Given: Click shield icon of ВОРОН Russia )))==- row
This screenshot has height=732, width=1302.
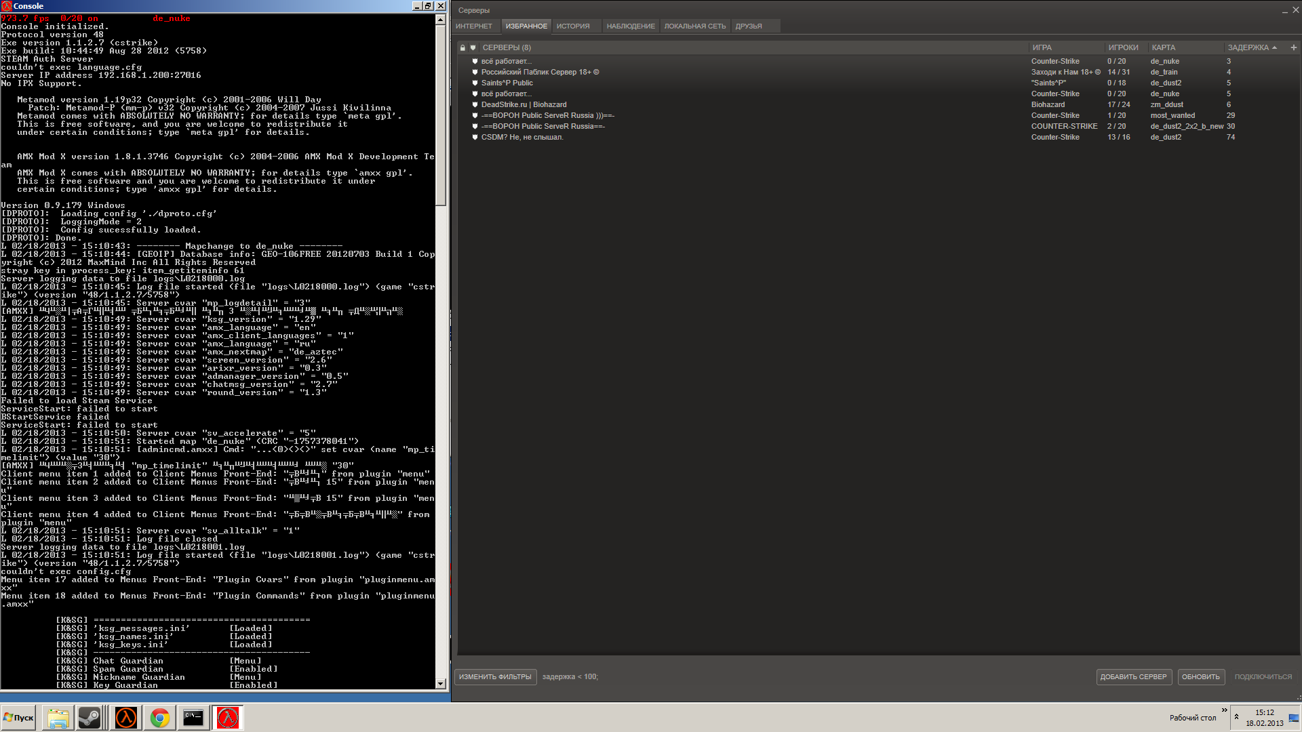Looking at the screenshot, I should [475, 115].
